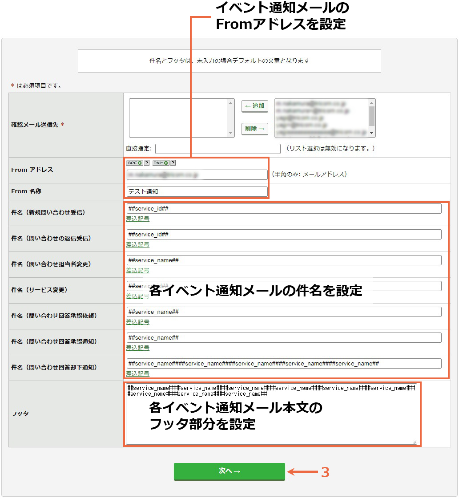Image resolution: width=459 pixels, height=499 pixels.
Task: Click the 確認メール送信先 row label
Action: click(x=37, y=125)
